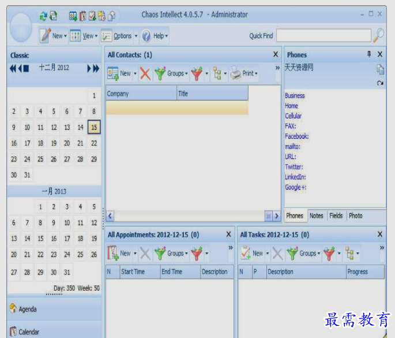The width and height of the screenshot is (395, 338).
Task: Close the All Contacts panel
Action: (276, 54)
